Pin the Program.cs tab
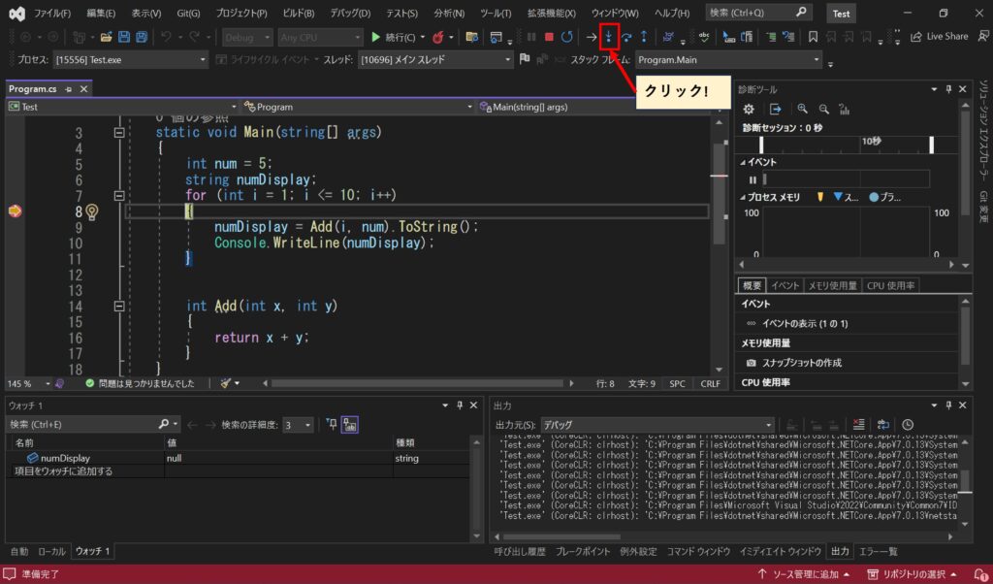 click(x=69, y=89)
